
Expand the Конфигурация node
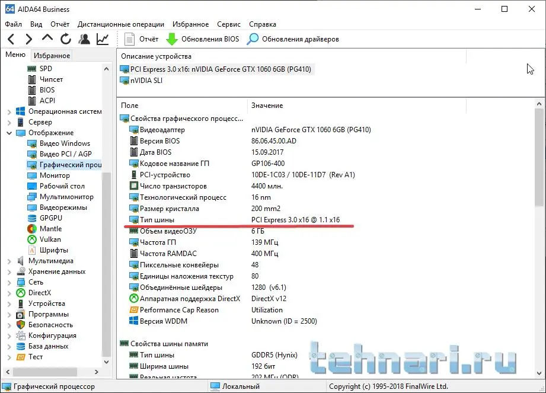click(x=9, y=336)
